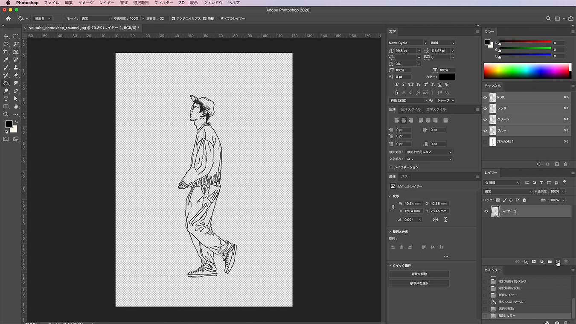
Task: Select the Frame tool
Action: [x=16, y=52]
